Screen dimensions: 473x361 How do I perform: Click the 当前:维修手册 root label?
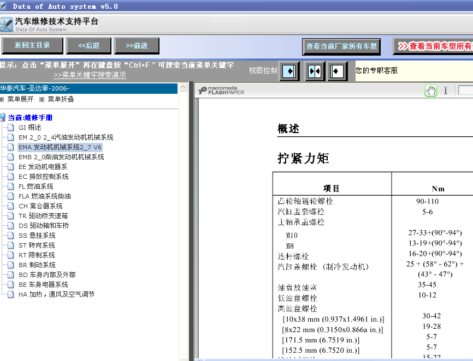30,118
